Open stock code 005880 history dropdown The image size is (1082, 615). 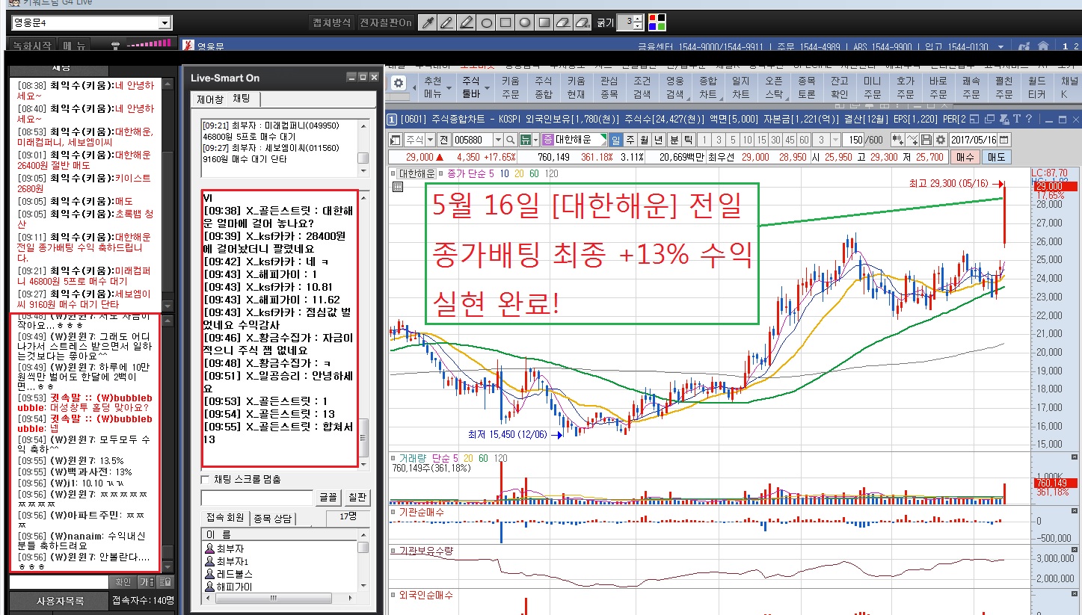pyautogui.click(x=497, y=140)
